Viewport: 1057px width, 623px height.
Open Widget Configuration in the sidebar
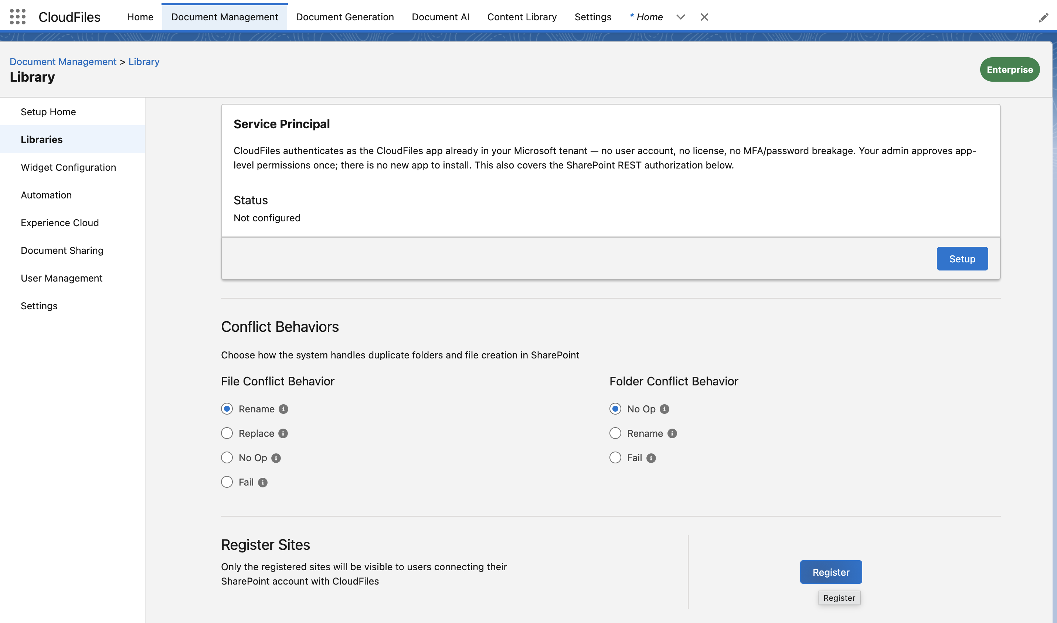point(72,167)
